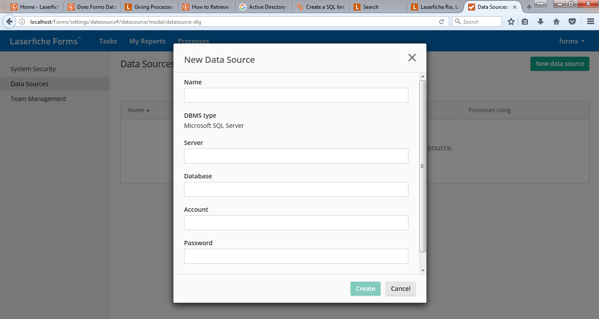This screenshot has height=319, width=599.
Task: Show bookmarks list icon in toolbar
Action: pyautogui.click(x=525, y=22)
